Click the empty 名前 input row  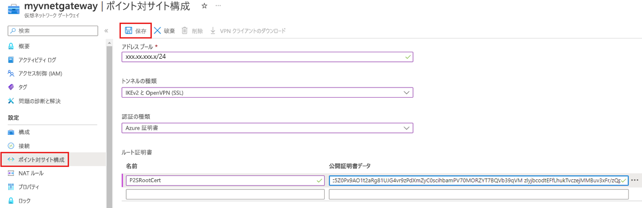tap(225, 194)
